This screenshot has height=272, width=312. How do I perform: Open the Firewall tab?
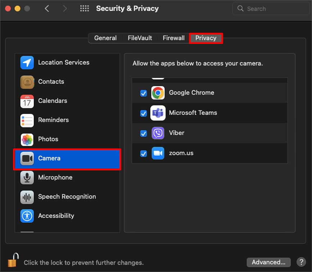tap(173, 38)
